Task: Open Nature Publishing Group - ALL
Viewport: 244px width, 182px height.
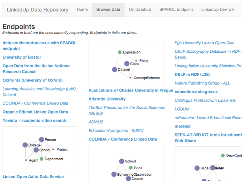Action: 203,83
